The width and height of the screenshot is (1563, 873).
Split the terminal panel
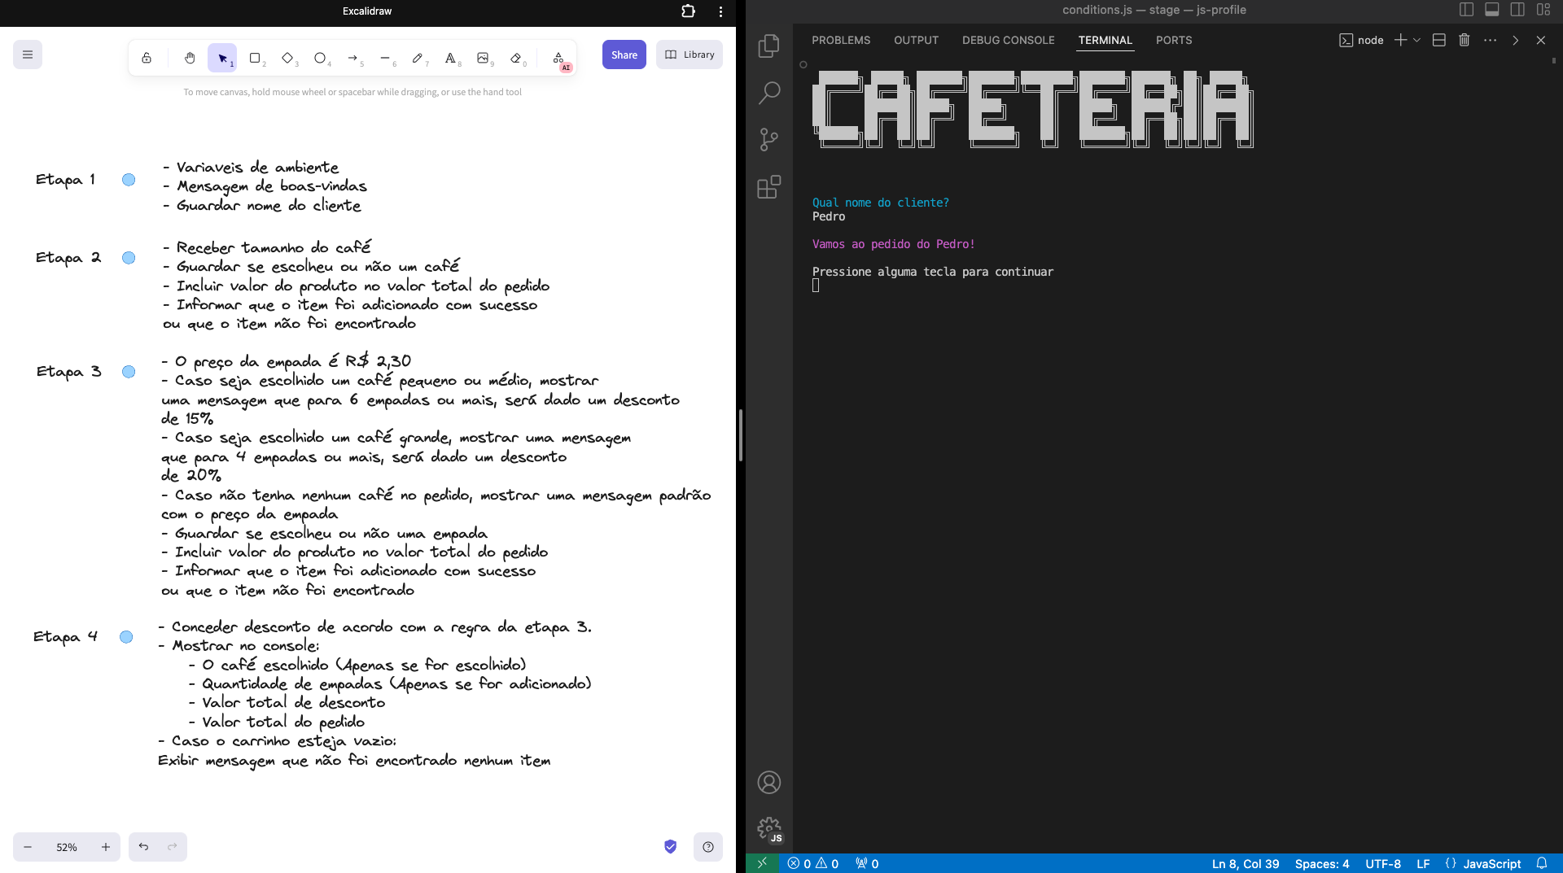(1438, 40)
